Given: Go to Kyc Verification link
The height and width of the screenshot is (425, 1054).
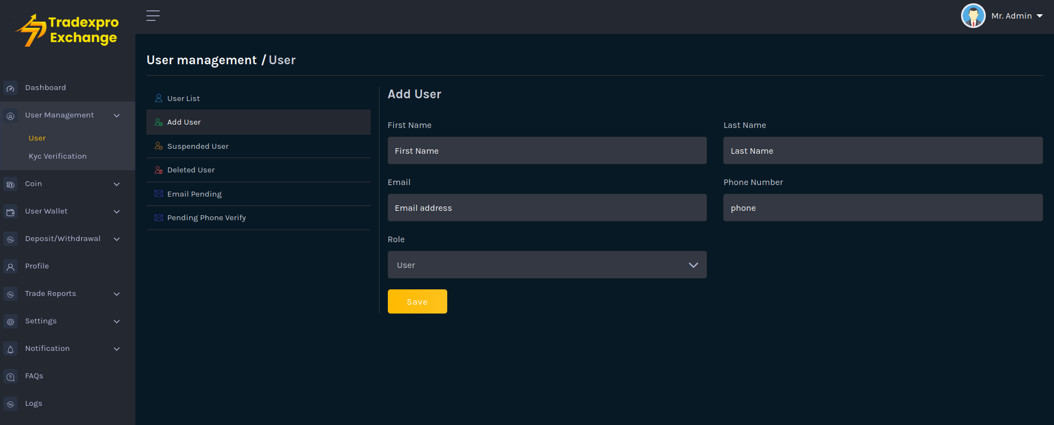Looking at the screenshot, I should [58, 156].
